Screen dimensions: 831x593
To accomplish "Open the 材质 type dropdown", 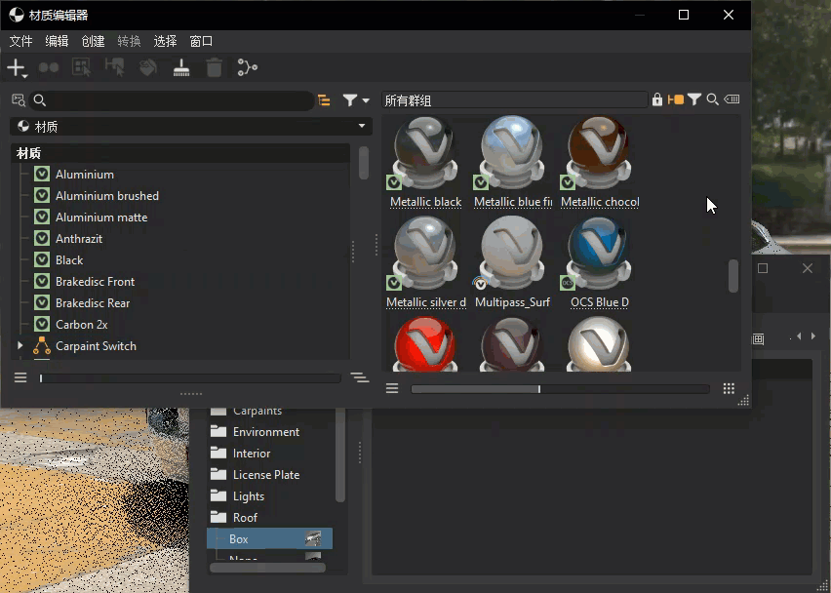I will (x=191, y=126).
